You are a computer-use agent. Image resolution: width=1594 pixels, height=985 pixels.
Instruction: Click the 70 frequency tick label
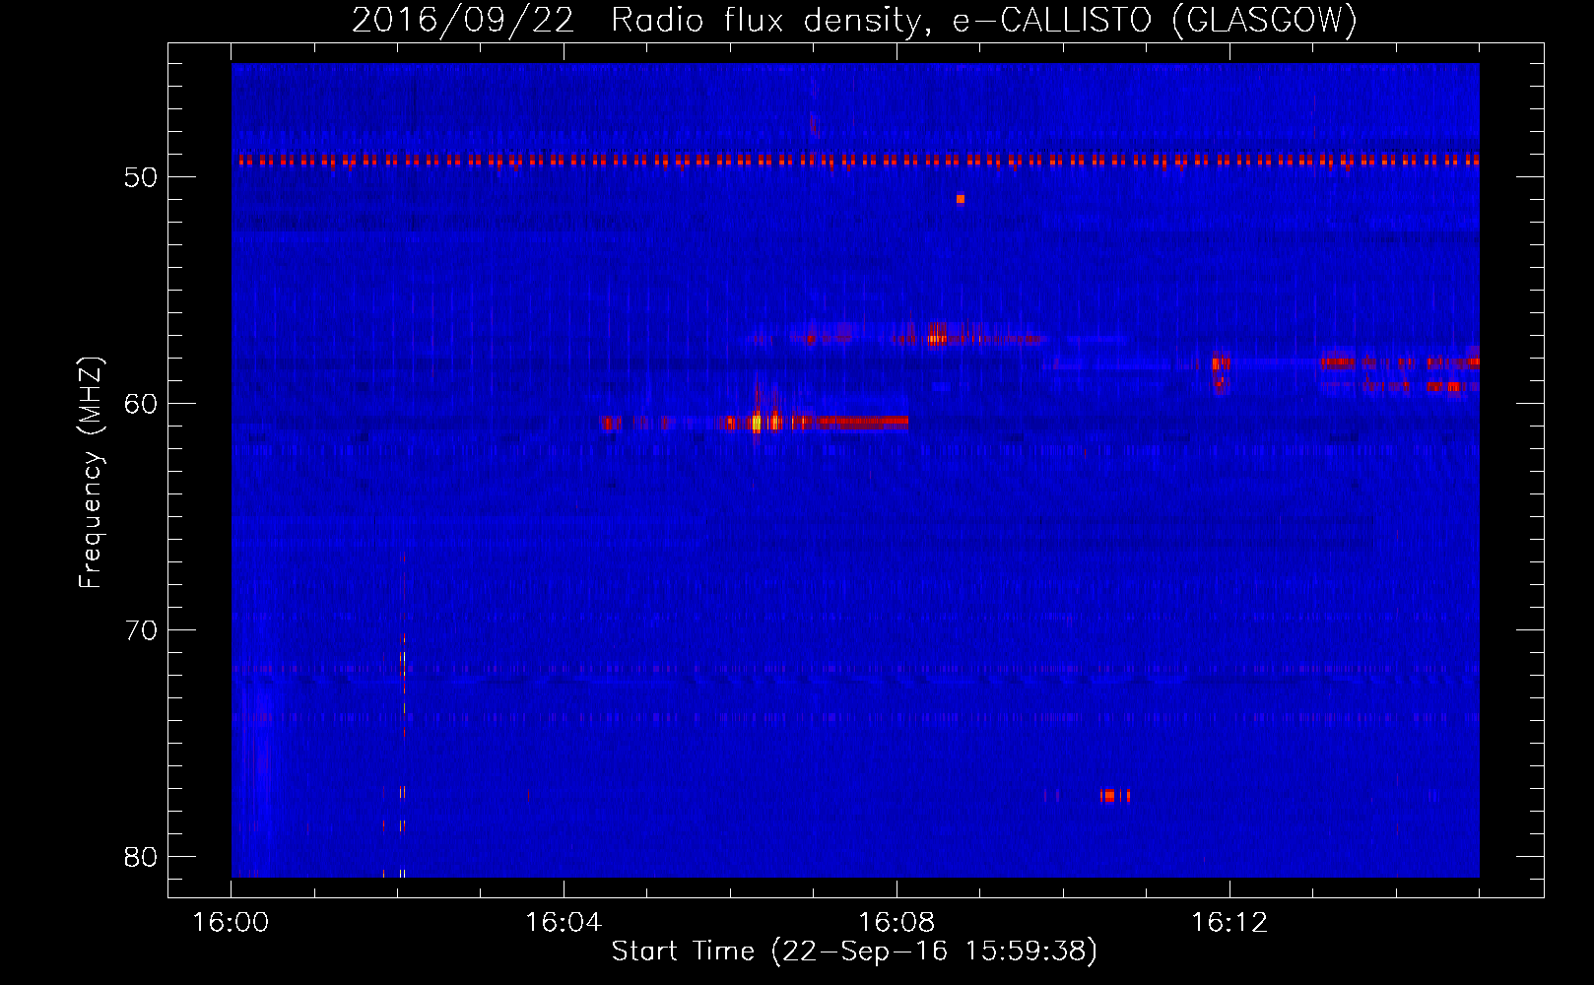pyautogui.click(x=141, y=630)
